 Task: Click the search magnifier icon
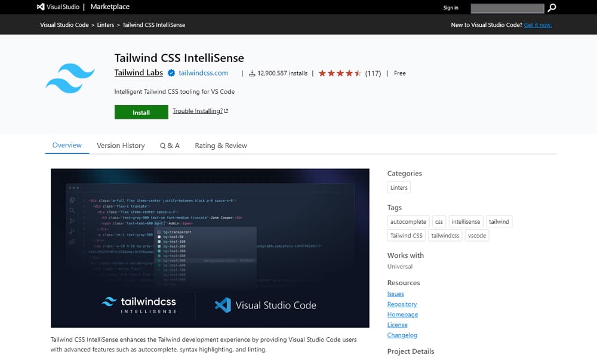pos(551,8)
